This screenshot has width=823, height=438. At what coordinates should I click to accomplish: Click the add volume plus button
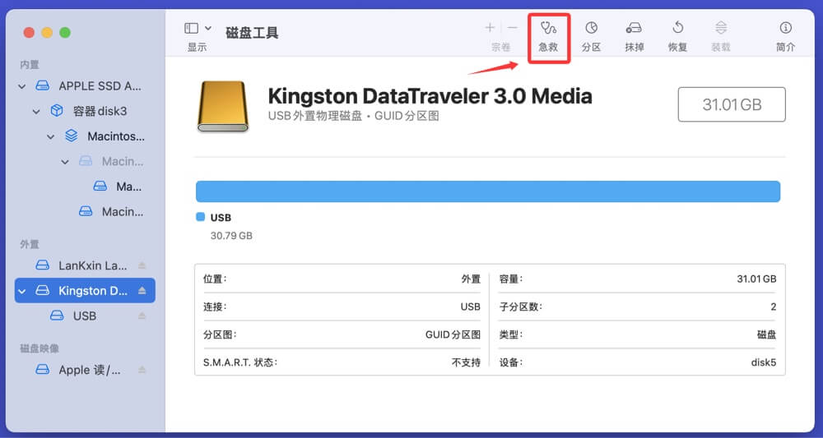490,28
